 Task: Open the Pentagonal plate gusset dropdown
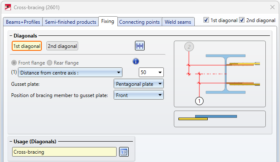pos(139,84)
